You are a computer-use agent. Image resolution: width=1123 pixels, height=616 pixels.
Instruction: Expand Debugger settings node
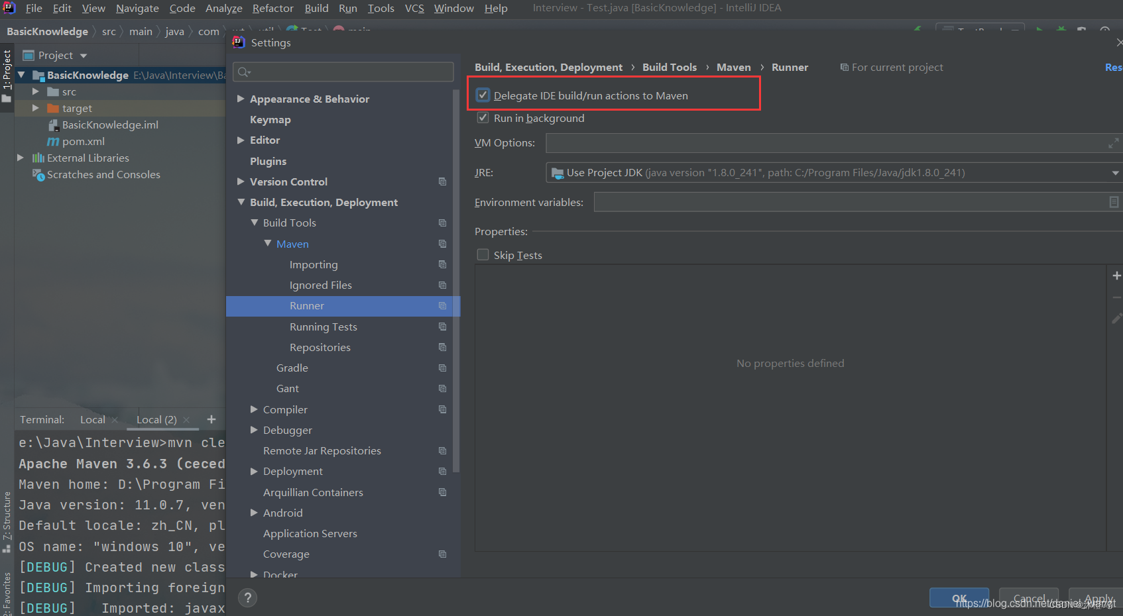254,430
